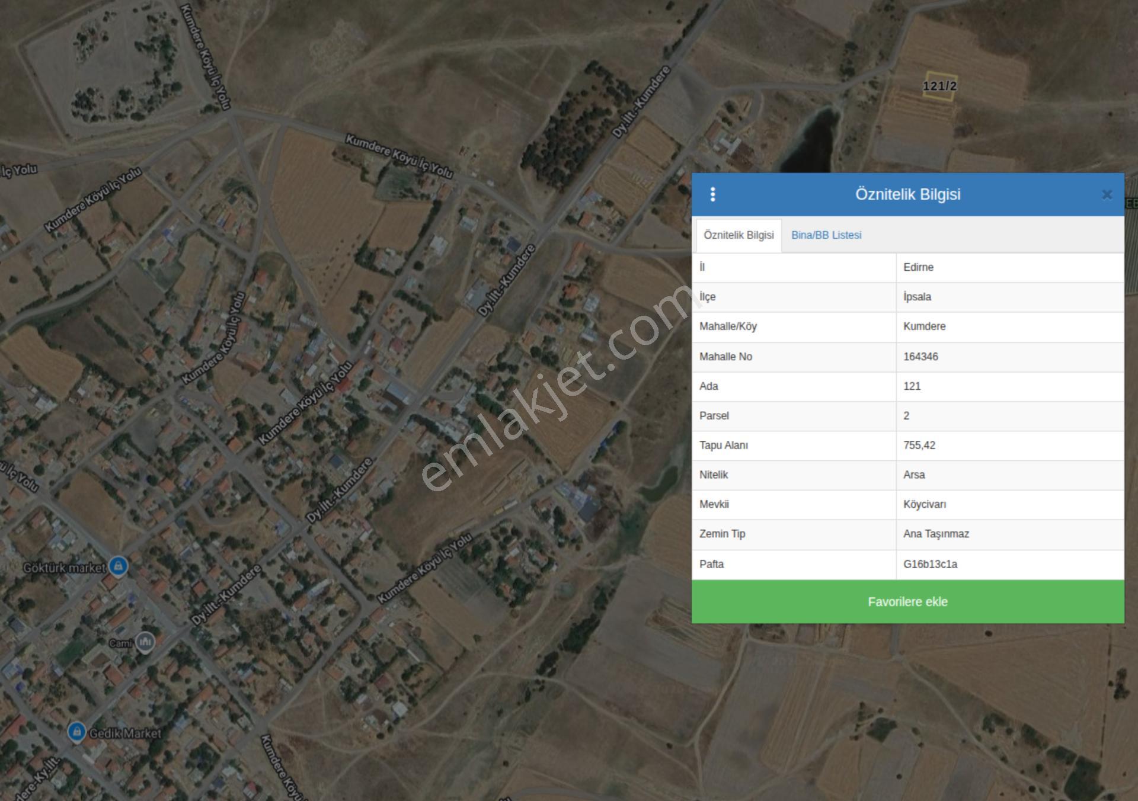Click the Öznitelik Bilgisi header title
This screenshot has height=801, width=1138.
[907, 194]
